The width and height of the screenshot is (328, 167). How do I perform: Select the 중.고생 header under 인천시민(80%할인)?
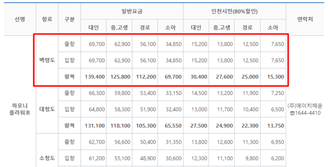coord(222,28)
